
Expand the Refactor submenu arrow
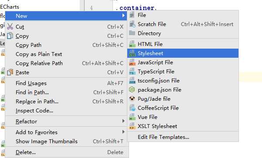(x=123, y=121)
